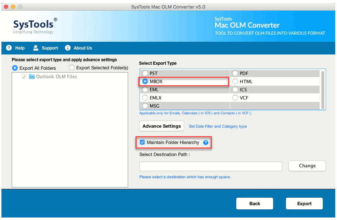Click the Outlook OLM Files folder icon
337x220 pixels.
(32, 76)
